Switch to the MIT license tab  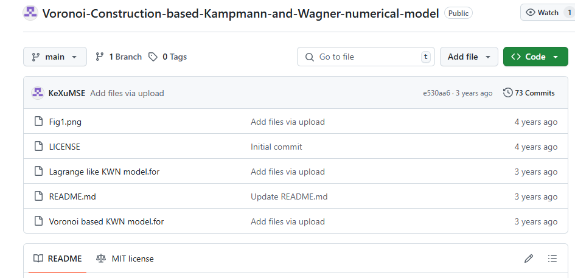coord(125,259)
